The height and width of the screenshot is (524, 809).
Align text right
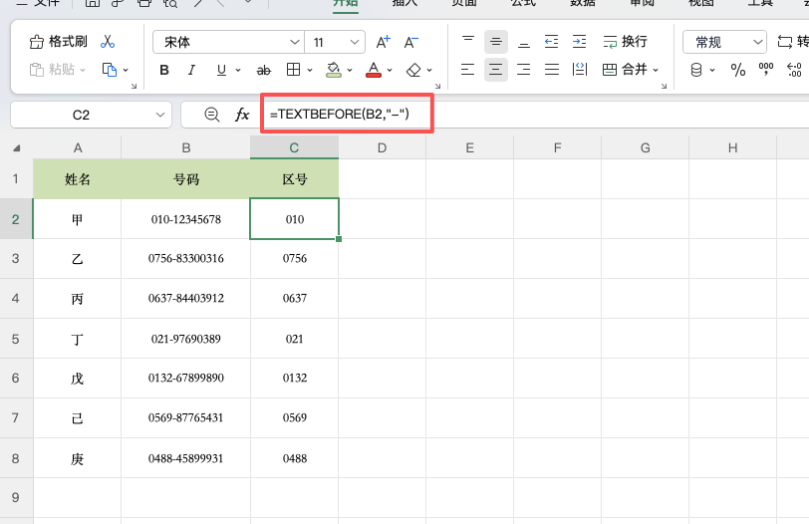[524, 69]
